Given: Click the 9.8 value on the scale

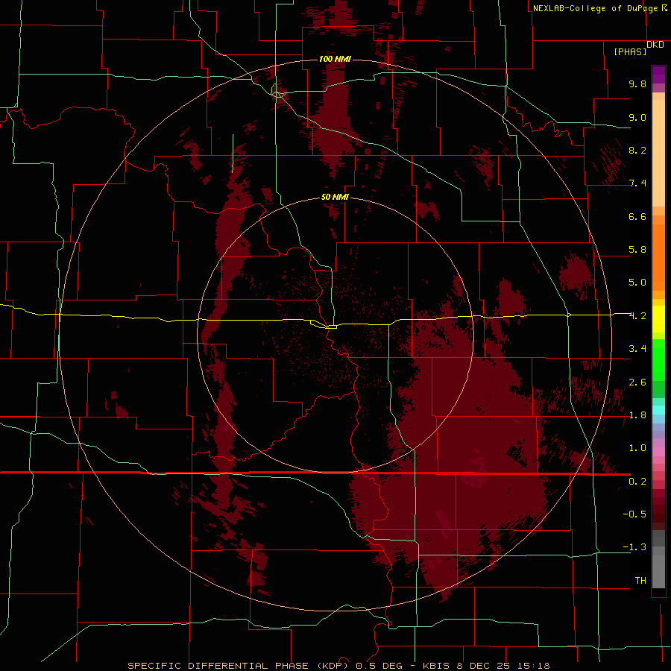Looking at the screenshot, I should click(637, 84).
